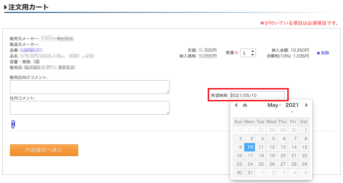The height and width of the screenshot is (183, 343).
Task: Click the calendar home icon
Action: (x=245, y=105)
